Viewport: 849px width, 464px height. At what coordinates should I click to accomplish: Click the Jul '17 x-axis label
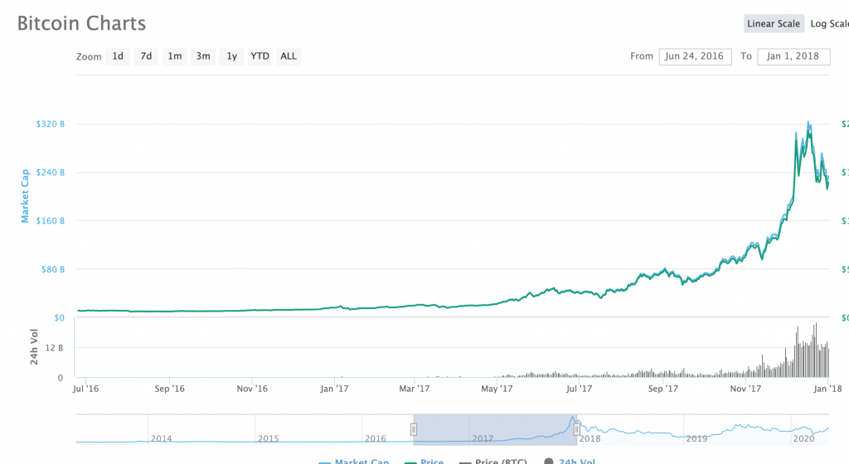[579, 389]
